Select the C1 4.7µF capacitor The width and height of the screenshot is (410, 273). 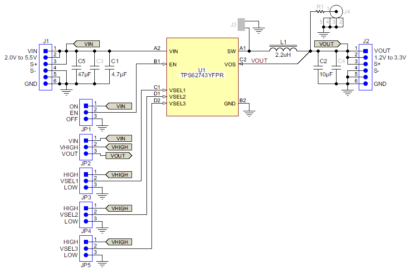point(110,68)
